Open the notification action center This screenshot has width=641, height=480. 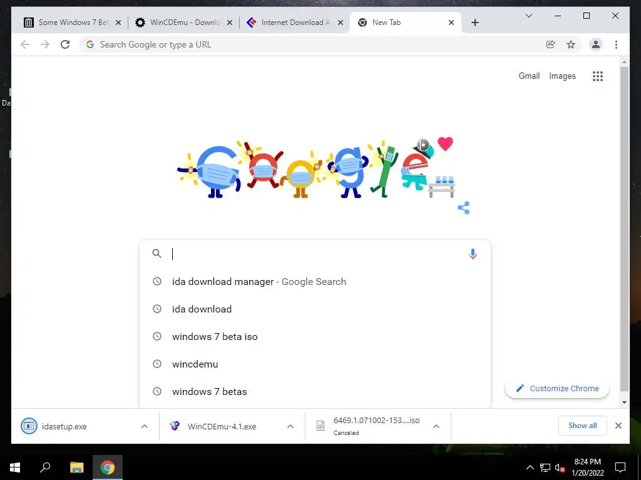point(620,467)
